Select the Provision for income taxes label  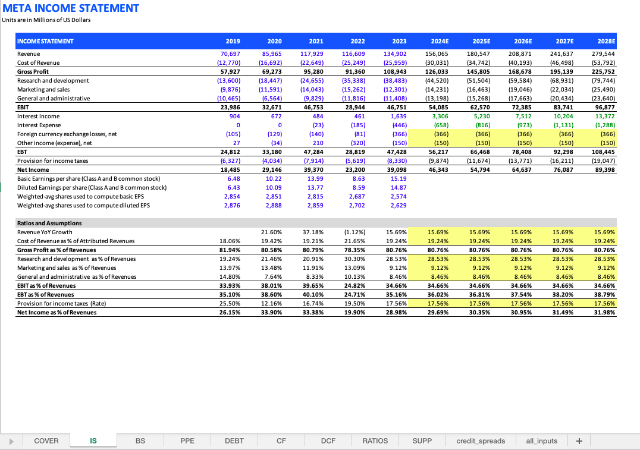[53, 161]
